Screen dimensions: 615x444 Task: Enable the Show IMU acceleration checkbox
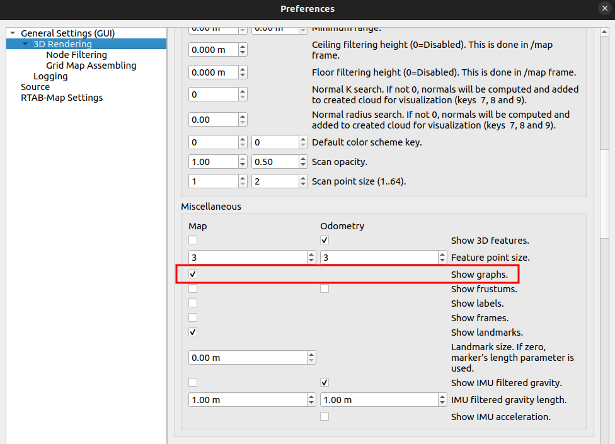click(325, 416)
